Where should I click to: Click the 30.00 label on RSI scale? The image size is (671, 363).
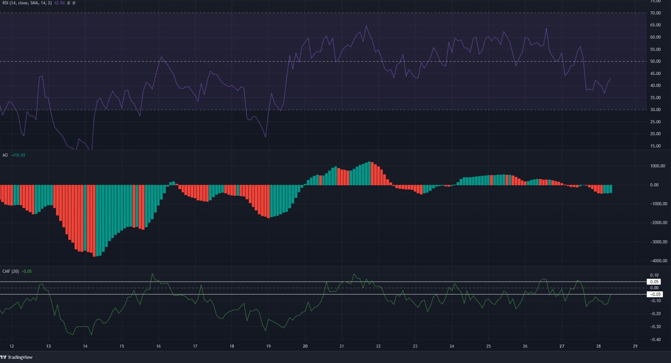click(x=656, y=109)
